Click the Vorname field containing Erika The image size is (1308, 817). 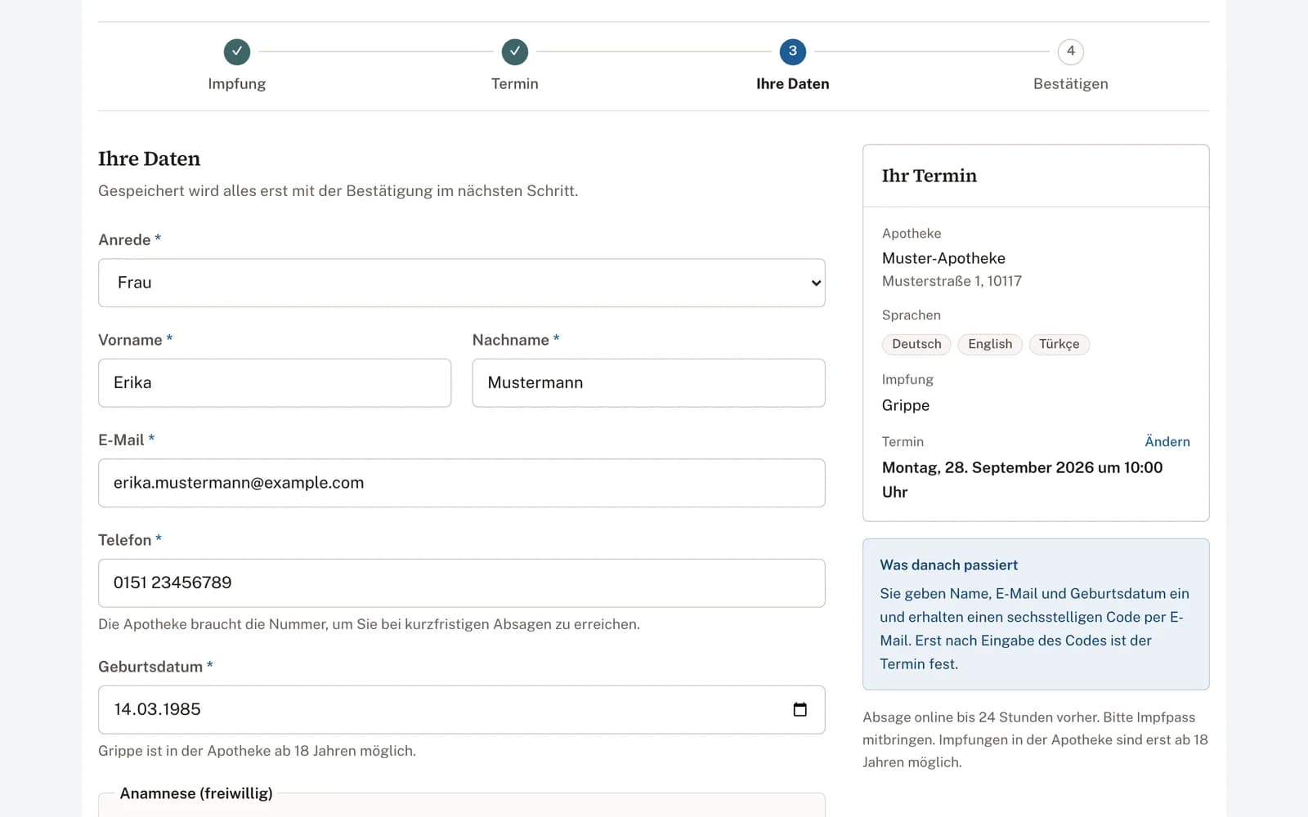(x=275, y=382)
